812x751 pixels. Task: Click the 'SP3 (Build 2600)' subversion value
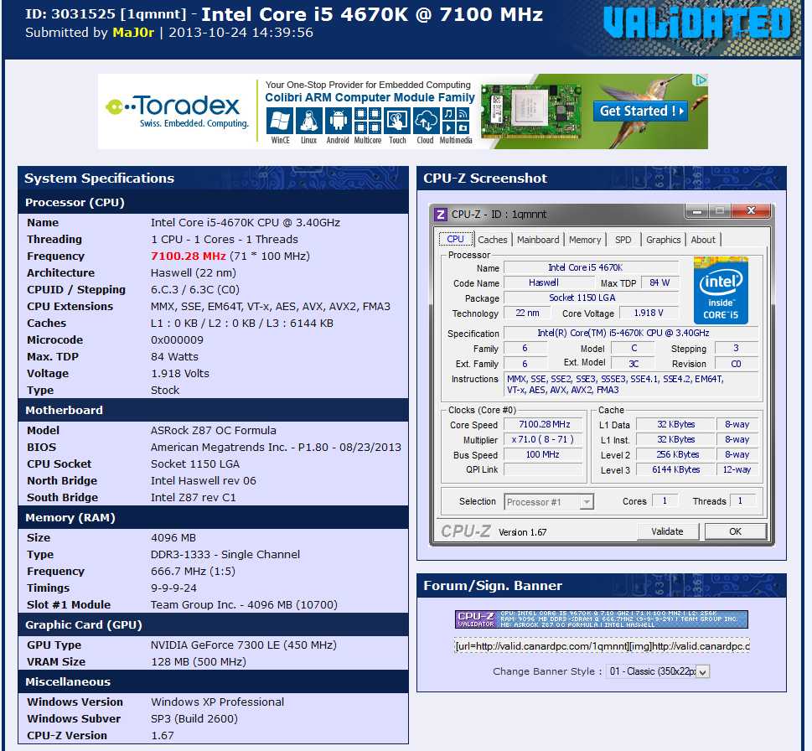click(x=194, y=719)
